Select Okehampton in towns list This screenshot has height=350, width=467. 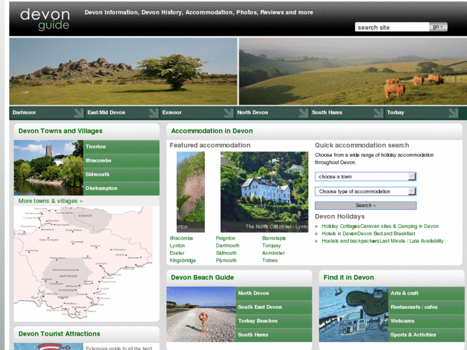pos(121,189)
